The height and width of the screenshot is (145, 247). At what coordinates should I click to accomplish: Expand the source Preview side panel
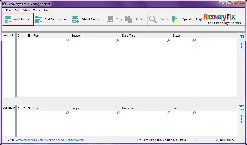[241, 42]
